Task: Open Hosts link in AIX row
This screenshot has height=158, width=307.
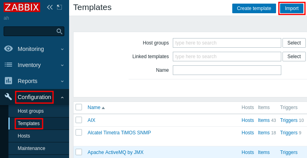Action: (248, 120)
